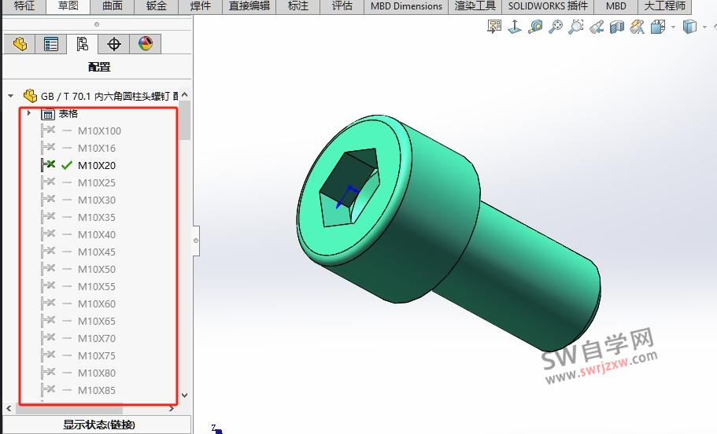Image resolution: width=717 pixels, height=434 pixels.
Task: Click the part icon beside GB/T 70.1
Action: 30,96
